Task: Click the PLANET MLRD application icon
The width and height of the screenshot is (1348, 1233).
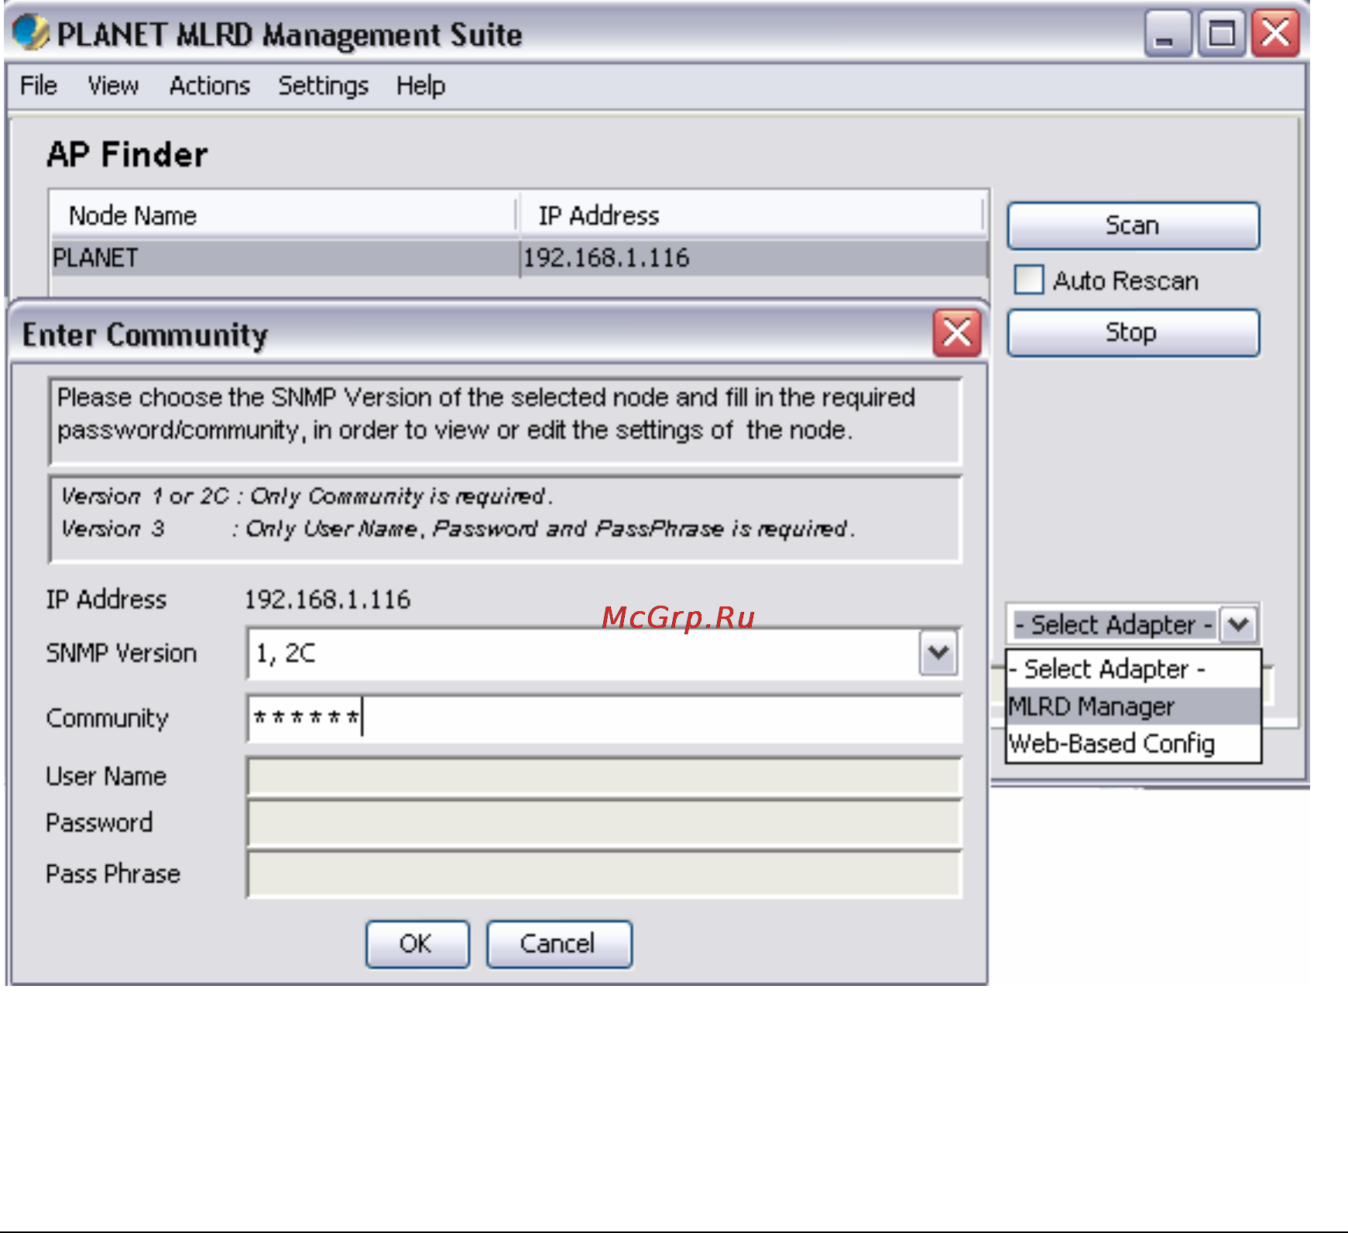Action: [x=31, y=33]
